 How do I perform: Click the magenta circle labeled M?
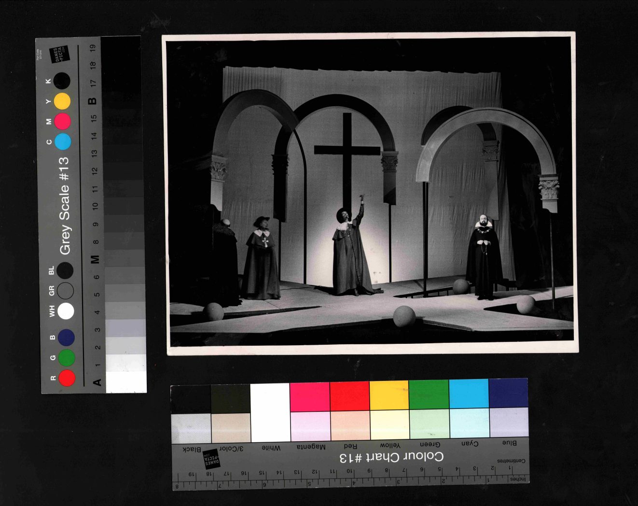tap(62, 121)
